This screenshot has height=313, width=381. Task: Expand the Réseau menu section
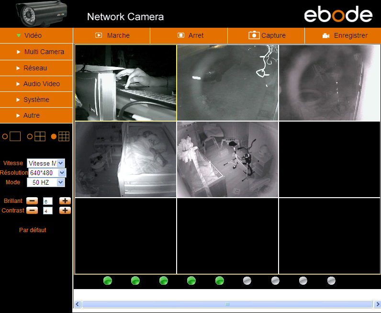pos(36,68)
